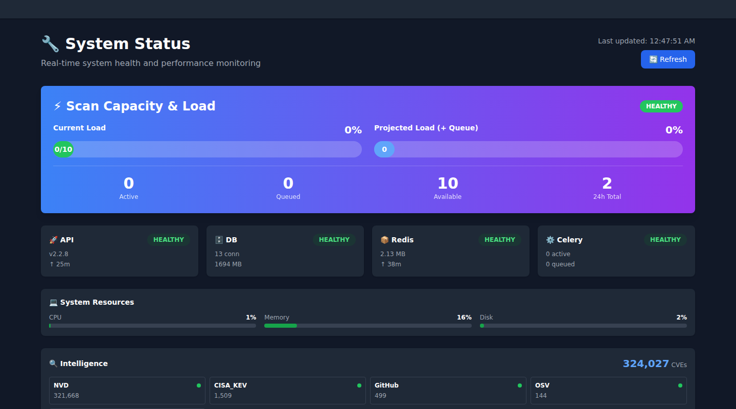Click the Current Load 0/10 capacity bar
Image resolution: width=736 pixels, height=409 pixels.
tap(207, 149)
